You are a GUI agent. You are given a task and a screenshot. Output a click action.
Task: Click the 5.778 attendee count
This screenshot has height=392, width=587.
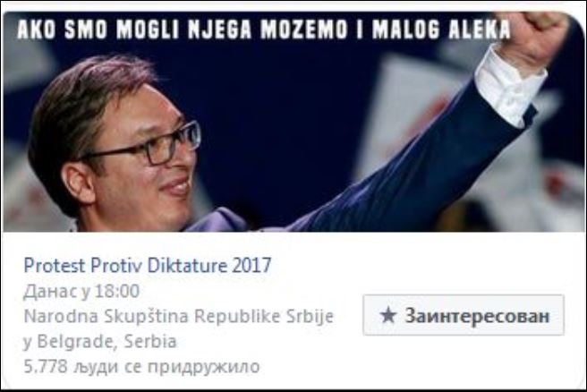click(x=46, y=367)
